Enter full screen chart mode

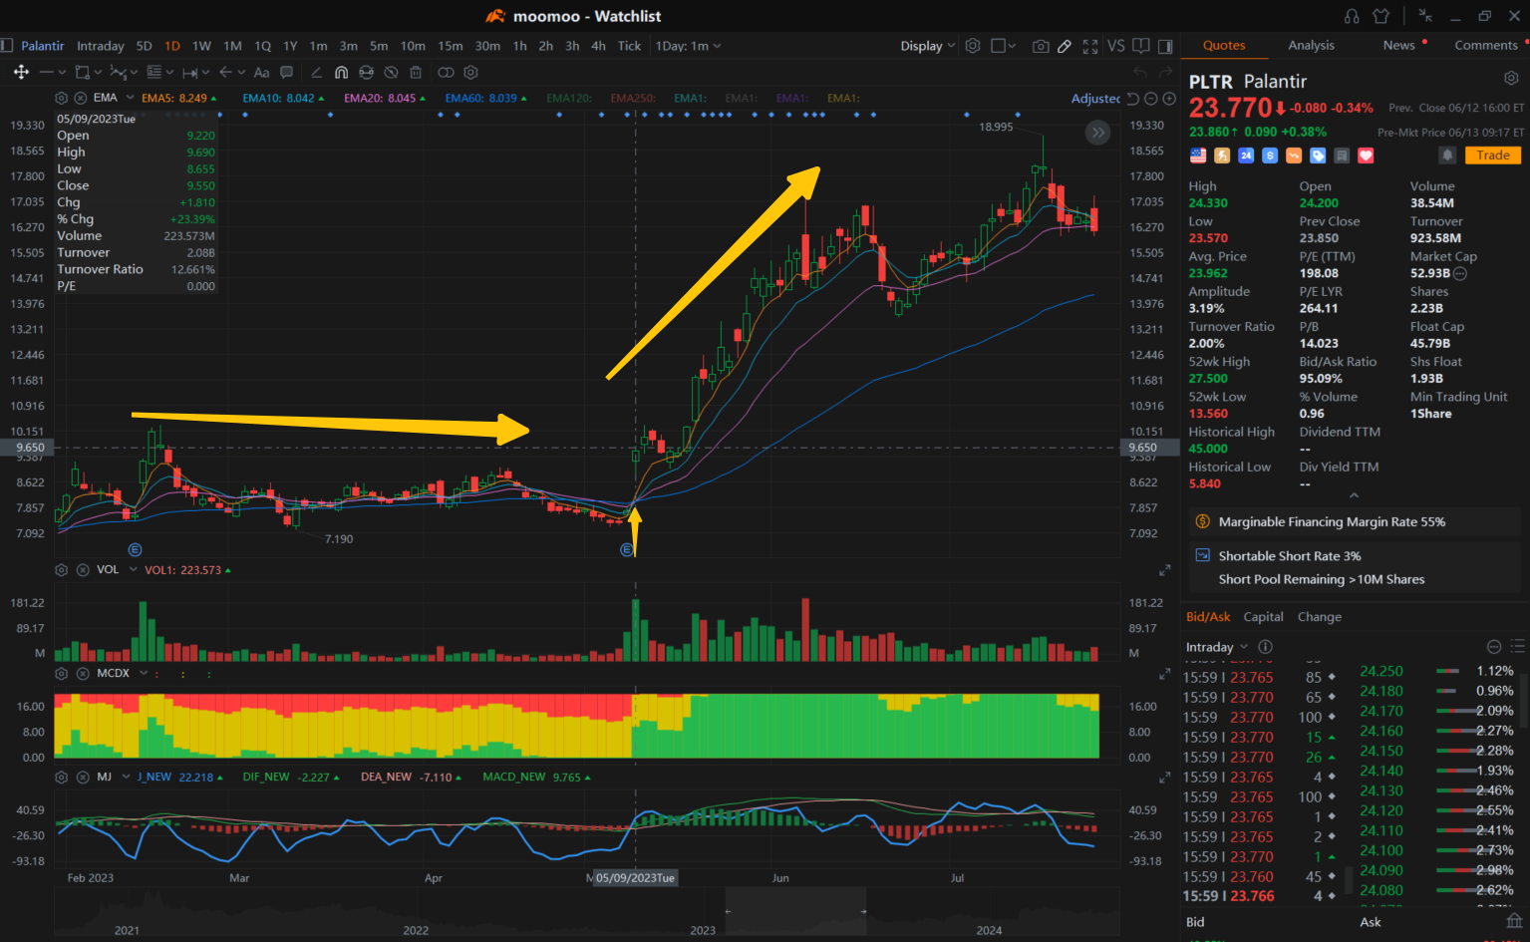click(1090, 46)
